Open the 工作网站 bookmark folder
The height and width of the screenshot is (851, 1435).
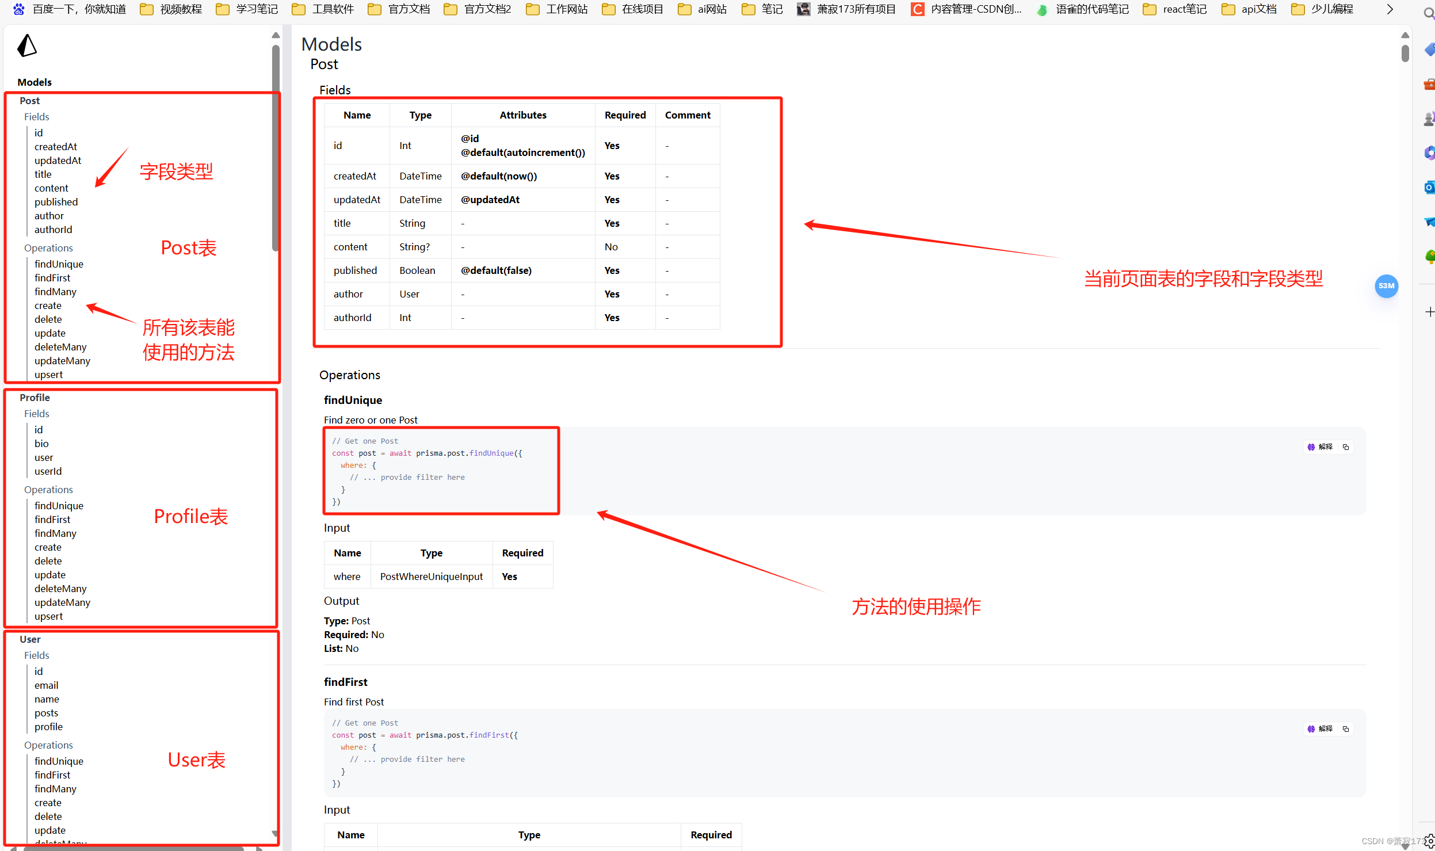point(557,9)
